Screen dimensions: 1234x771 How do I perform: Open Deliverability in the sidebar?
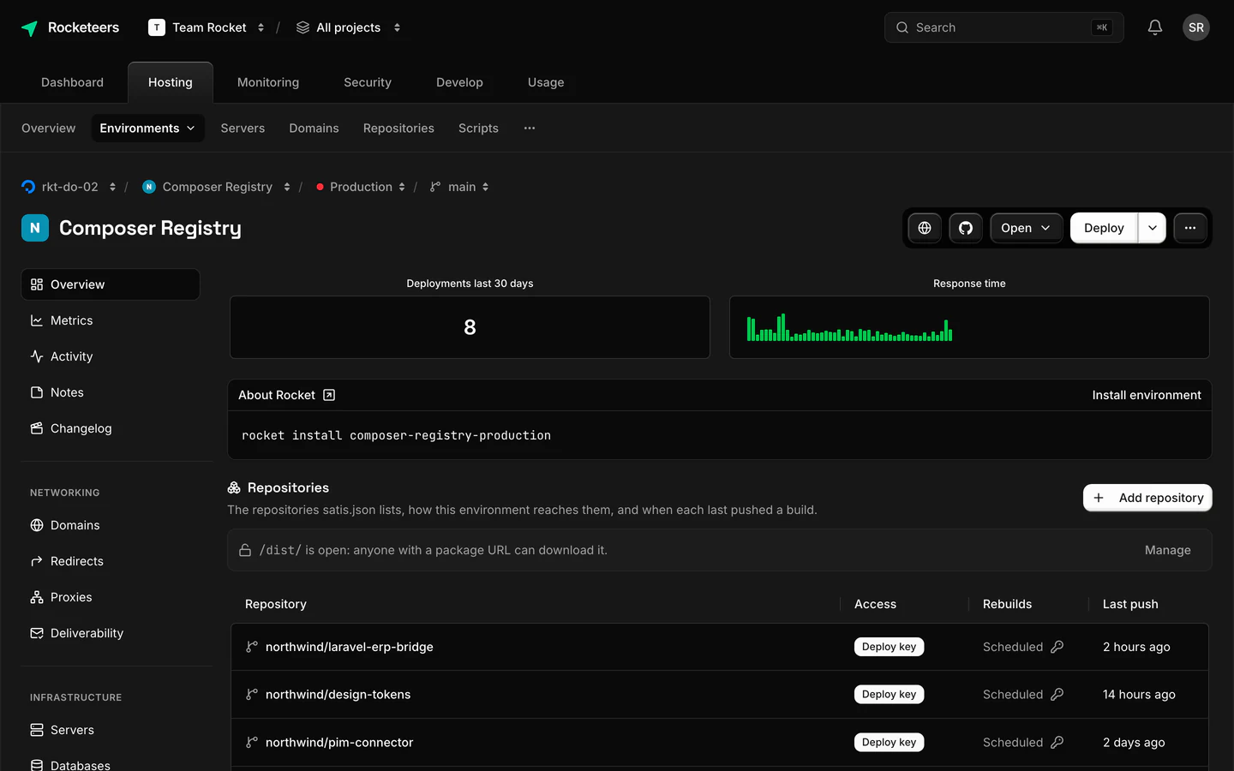[111, 633]
